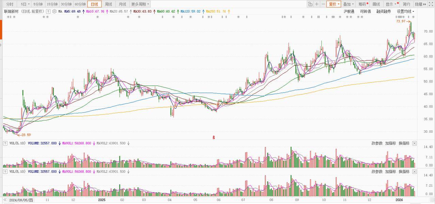Enter fullscreen with the expand-arrows icon

tap(431, 4)
